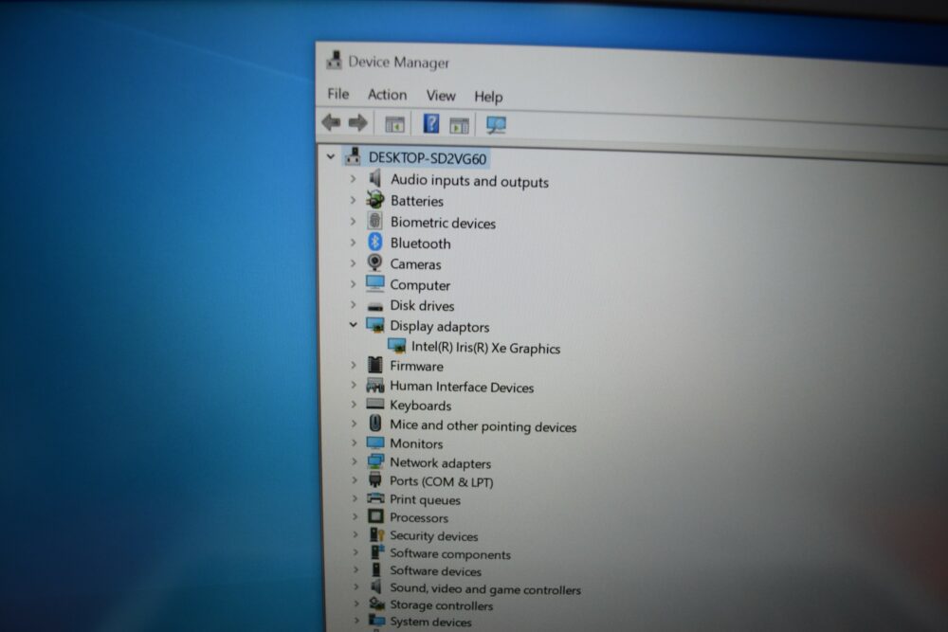This screenshot has width=948, height=632.
Task: Click the key icon for Security devices
Action: pyautogui.click(x=377, y=534)
